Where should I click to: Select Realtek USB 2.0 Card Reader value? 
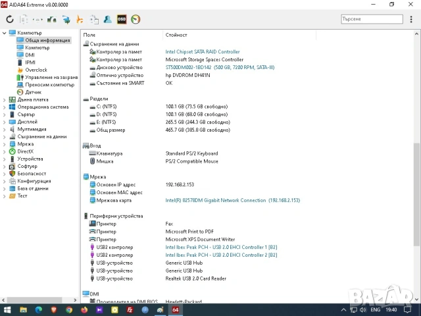click(196, 278)
